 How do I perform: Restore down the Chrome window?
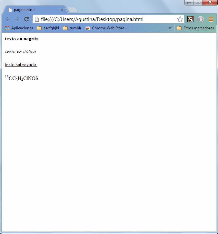198,3
